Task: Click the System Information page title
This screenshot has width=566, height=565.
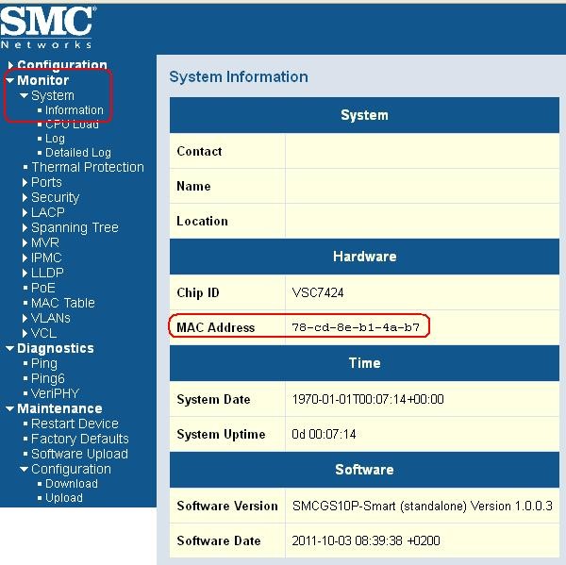Action: [x=239, y=77]
